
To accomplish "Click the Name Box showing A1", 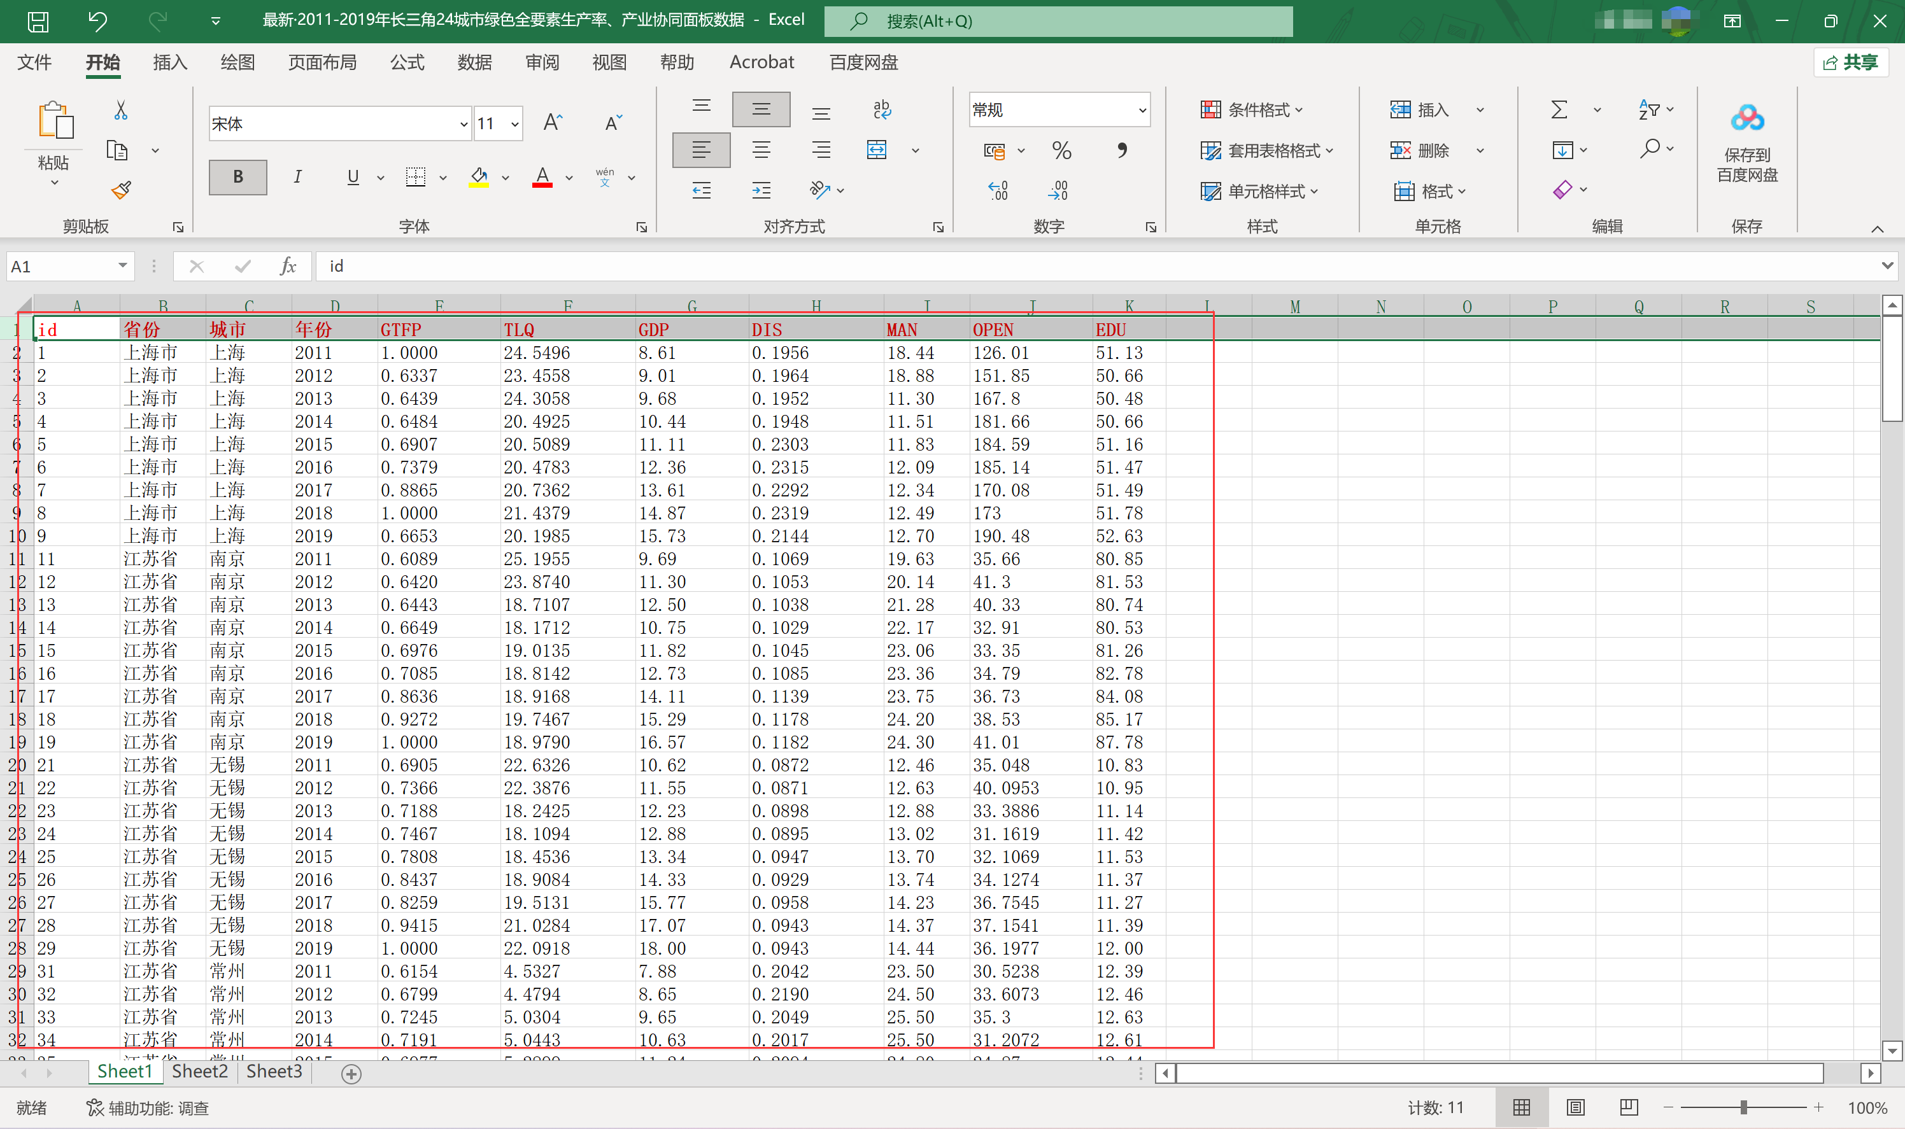I will 61,266.
